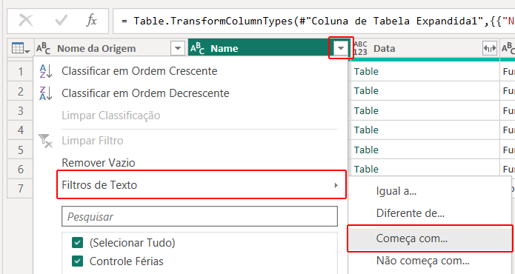Select the Data column header
The image size is (515, 274).
point(384,49)
